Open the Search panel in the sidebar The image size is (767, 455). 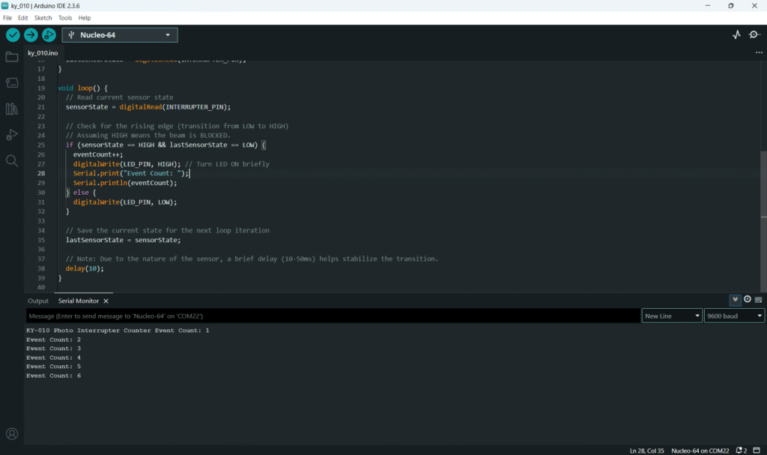tap(12, 160)
